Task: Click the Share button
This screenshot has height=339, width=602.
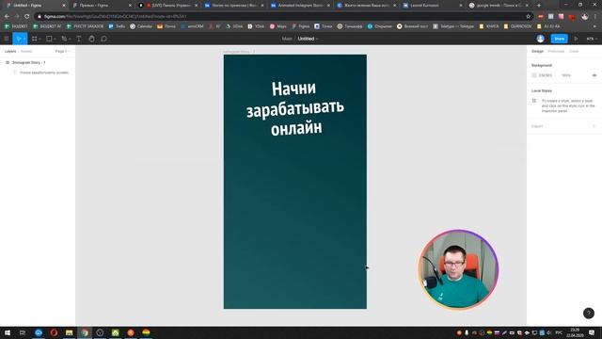Action: 559,39
